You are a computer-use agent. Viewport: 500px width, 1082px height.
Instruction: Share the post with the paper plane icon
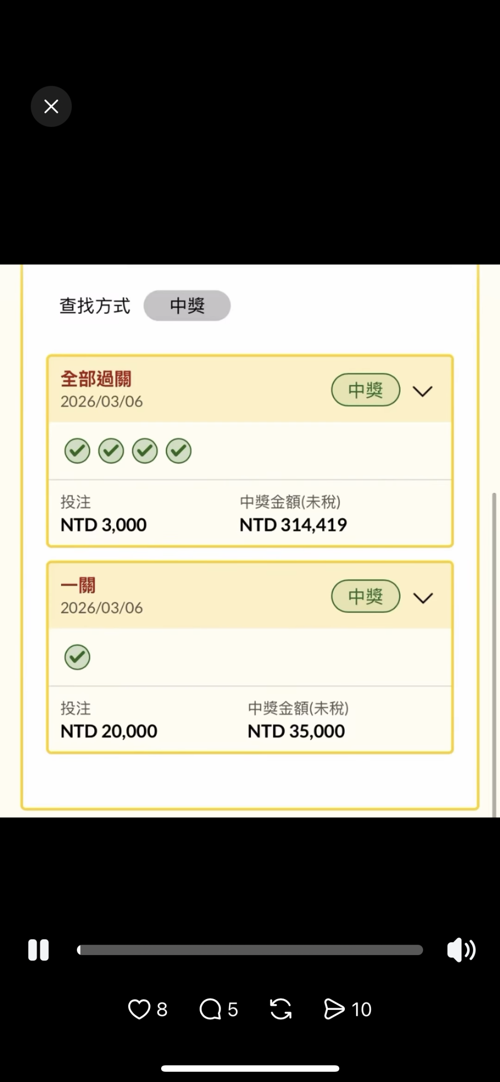tap(335, 1009)
